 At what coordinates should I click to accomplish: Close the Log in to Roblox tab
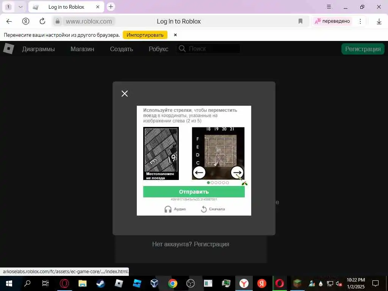(98, 7)
